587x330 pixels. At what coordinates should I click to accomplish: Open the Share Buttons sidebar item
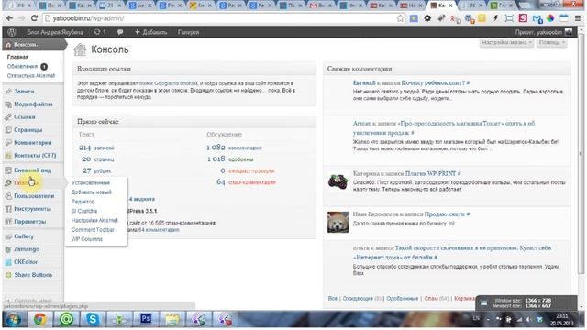pos(33,275)
